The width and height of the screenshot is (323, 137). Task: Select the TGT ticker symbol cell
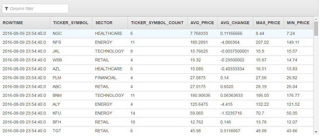click(57, 131)
